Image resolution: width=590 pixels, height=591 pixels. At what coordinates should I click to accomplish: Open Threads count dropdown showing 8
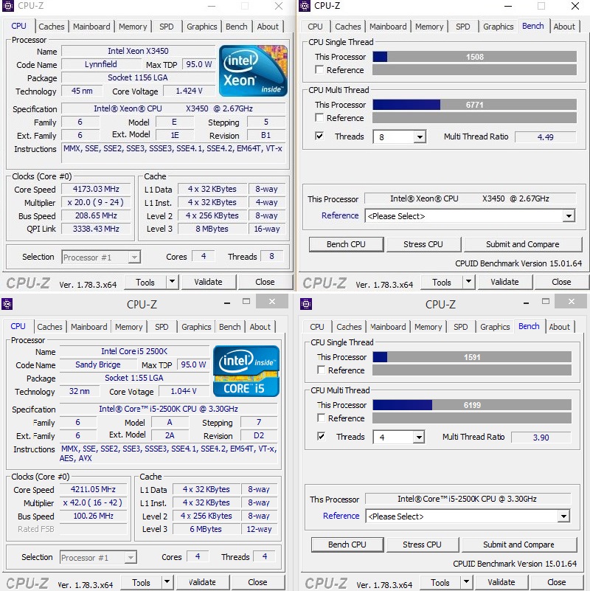[x=400, y=136]
